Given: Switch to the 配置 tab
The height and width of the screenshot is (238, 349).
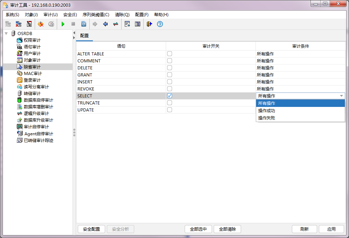Looking at the screenshot, I should click(x=84, y=36).
